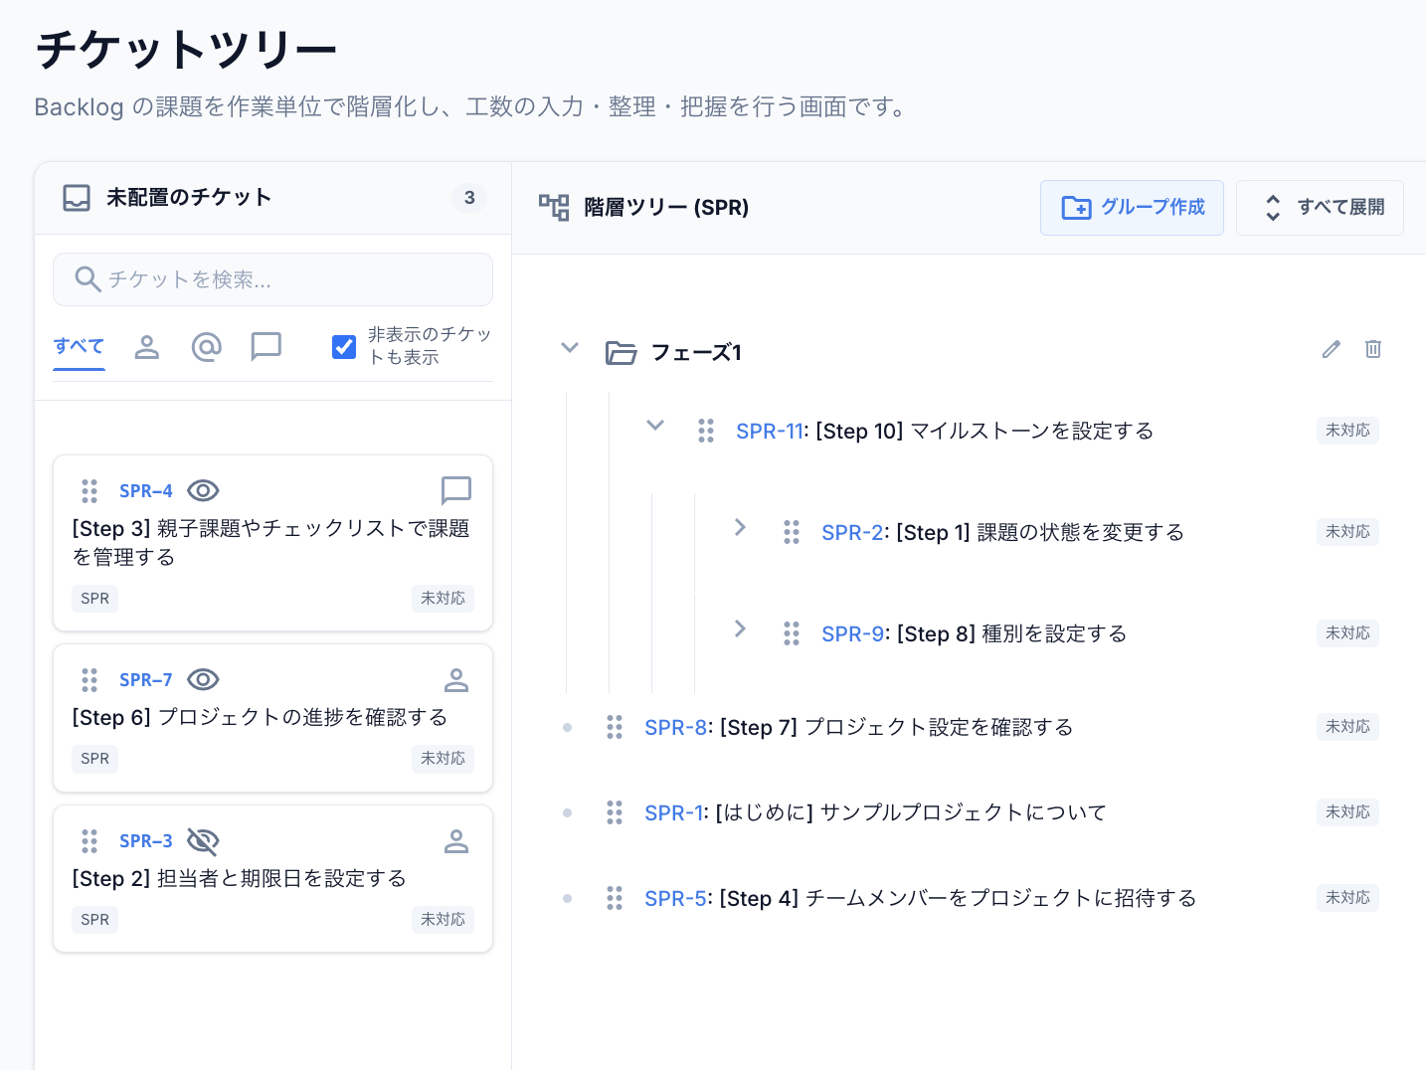The width and height of the screenshot is (1426, 1070).
Task: Click the assignee icon on the SPR-7 card
Action: 456,679
